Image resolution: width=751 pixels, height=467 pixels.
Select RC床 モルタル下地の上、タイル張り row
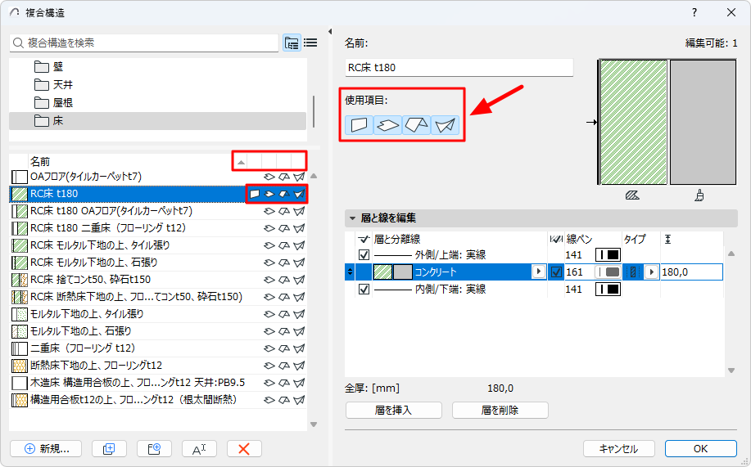point(157,245)
